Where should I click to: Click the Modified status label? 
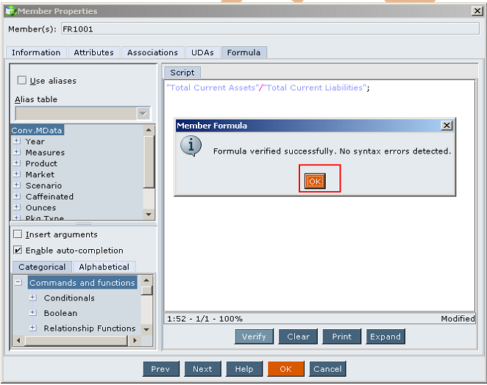458,319
